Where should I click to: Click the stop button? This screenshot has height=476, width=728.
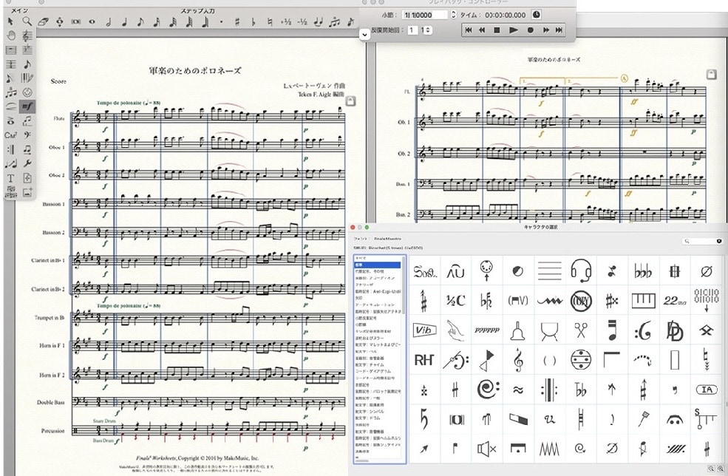(497, 30)
